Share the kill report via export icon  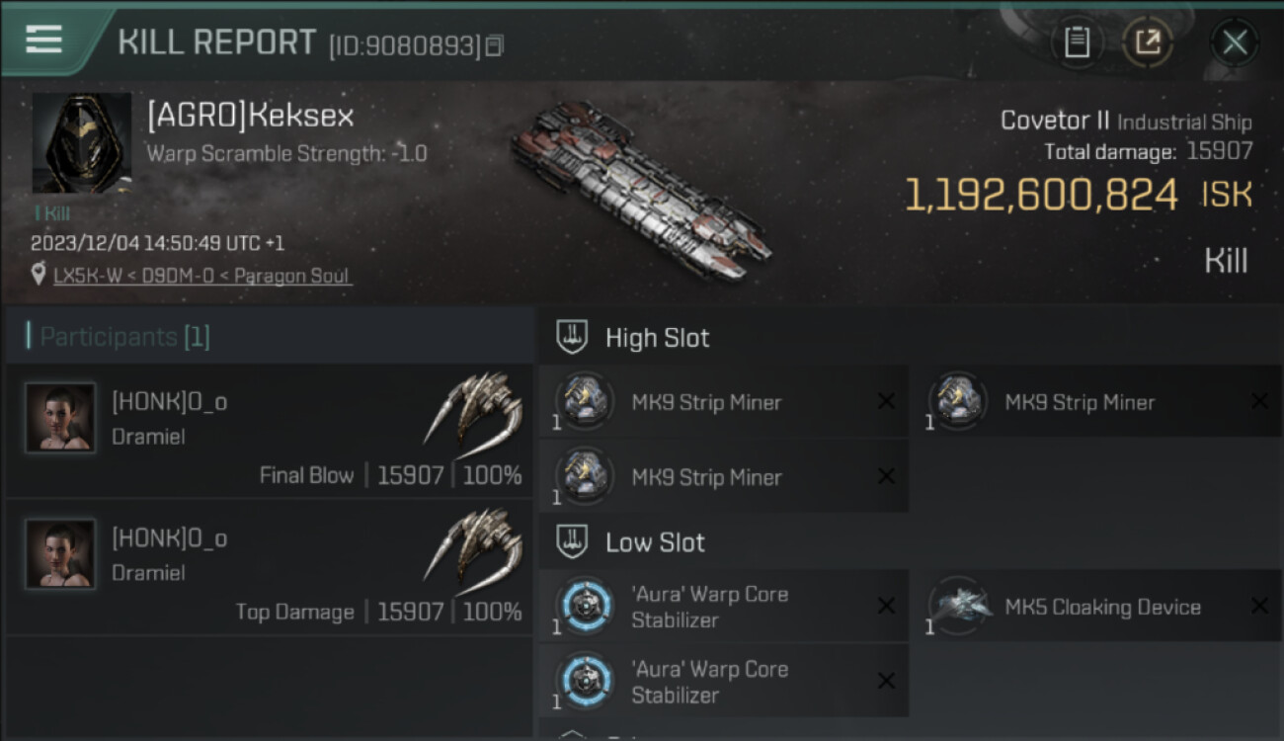point(1147,42)
